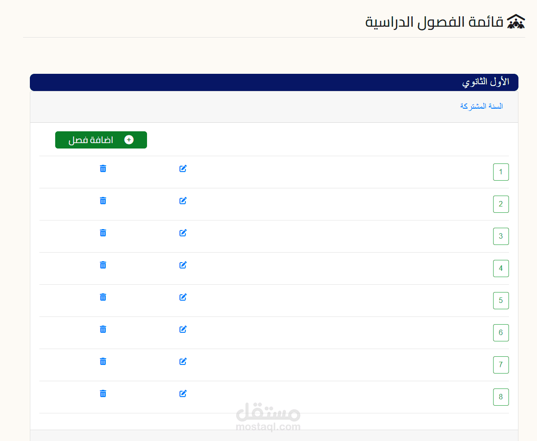Click the edit icon for class 6

183,329
